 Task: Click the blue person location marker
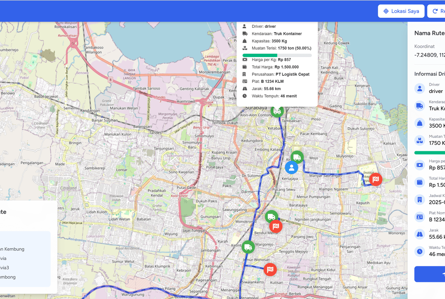(x=291, y=167)
